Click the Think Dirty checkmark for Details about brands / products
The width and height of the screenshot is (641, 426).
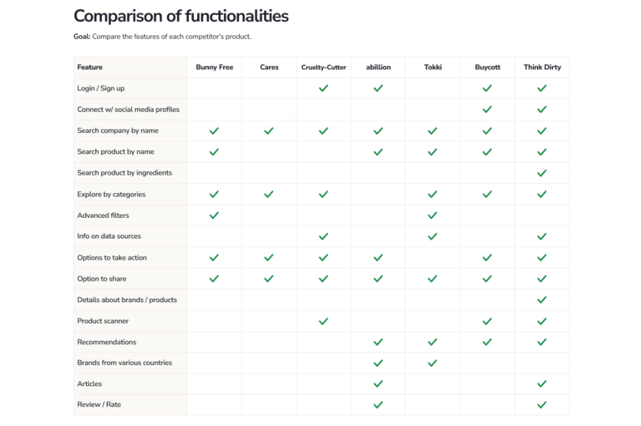[x=542, y=300]
